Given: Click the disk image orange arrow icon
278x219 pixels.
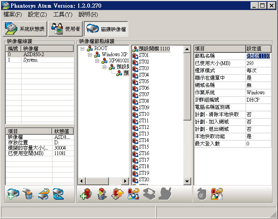Looking at the screenshot, I should [x=43, y=194].
